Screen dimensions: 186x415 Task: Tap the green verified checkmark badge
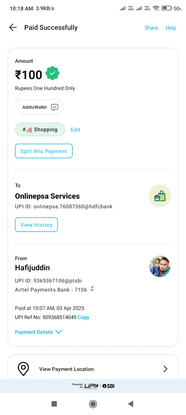(x=52, y=74)
